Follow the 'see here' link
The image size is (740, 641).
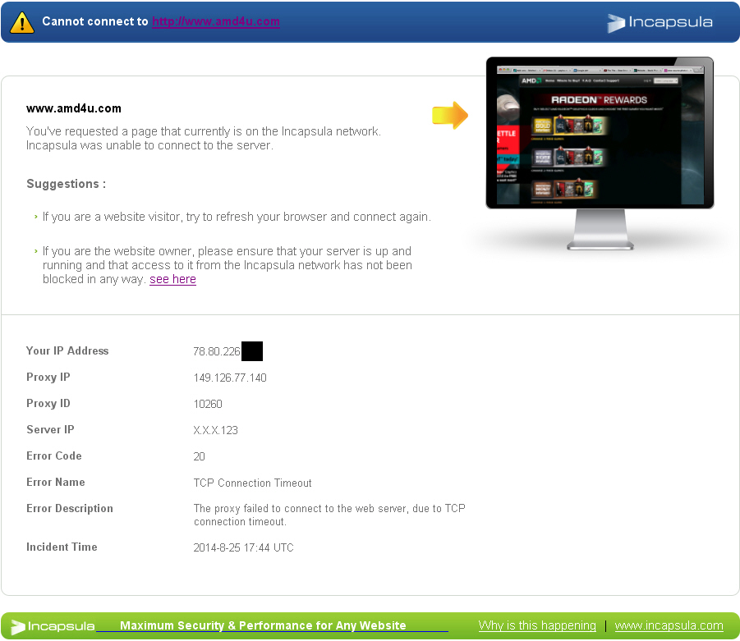coord(172,279)
